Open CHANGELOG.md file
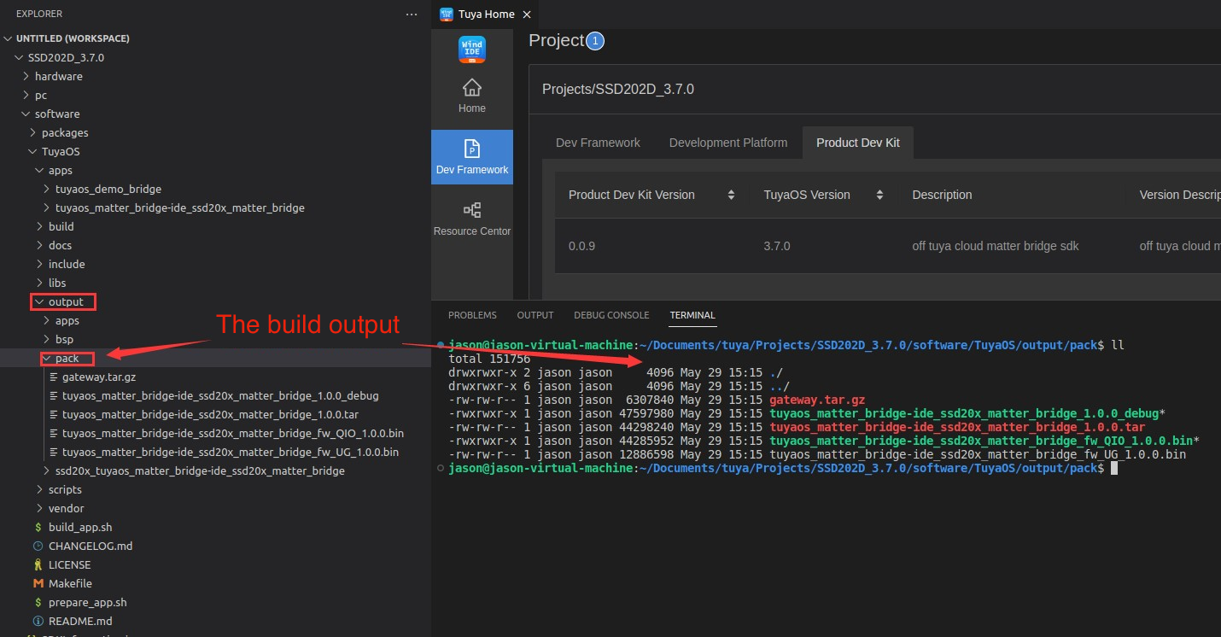Image resolution: width=1221 pixels, height=637 pixels. [x=91, y=546]
